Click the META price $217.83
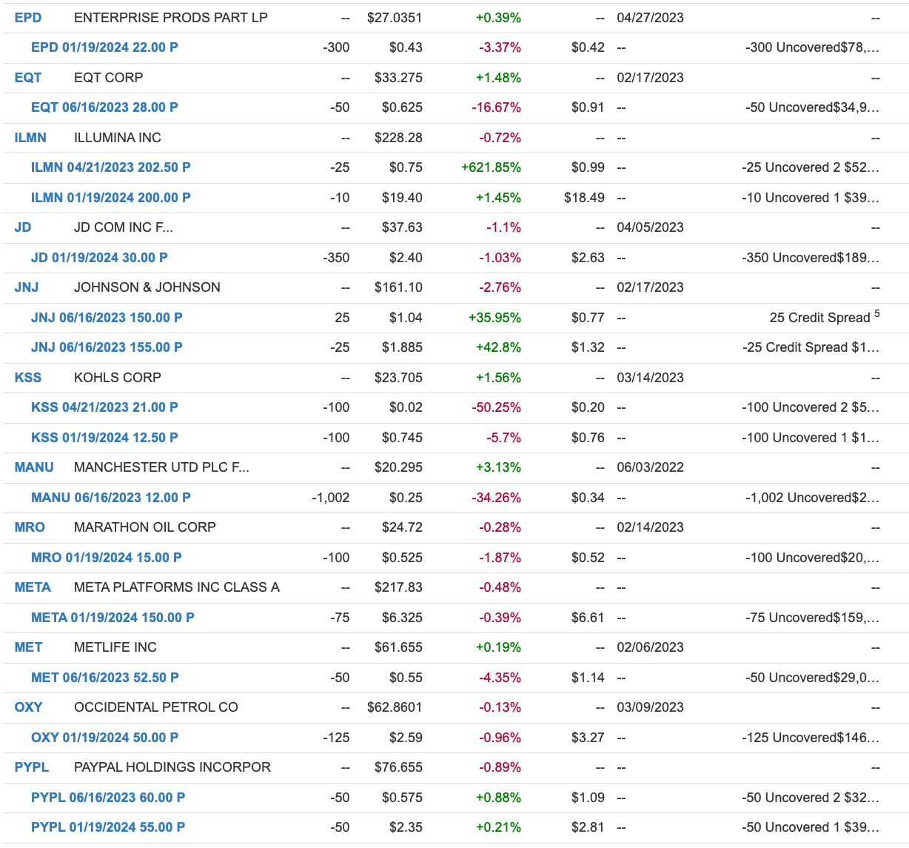 [x=398, y=587]
